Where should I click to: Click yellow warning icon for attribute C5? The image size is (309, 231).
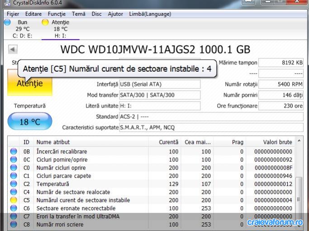pos(14,200)
